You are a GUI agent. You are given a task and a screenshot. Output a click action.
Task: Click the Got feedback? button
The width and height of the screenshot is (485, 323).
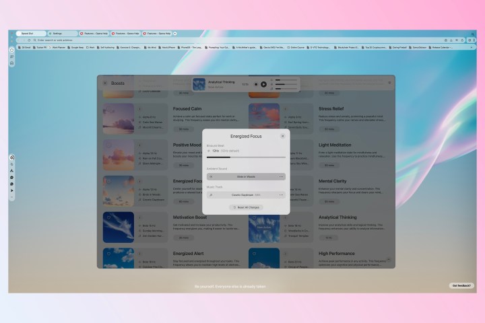coord(461,285)
